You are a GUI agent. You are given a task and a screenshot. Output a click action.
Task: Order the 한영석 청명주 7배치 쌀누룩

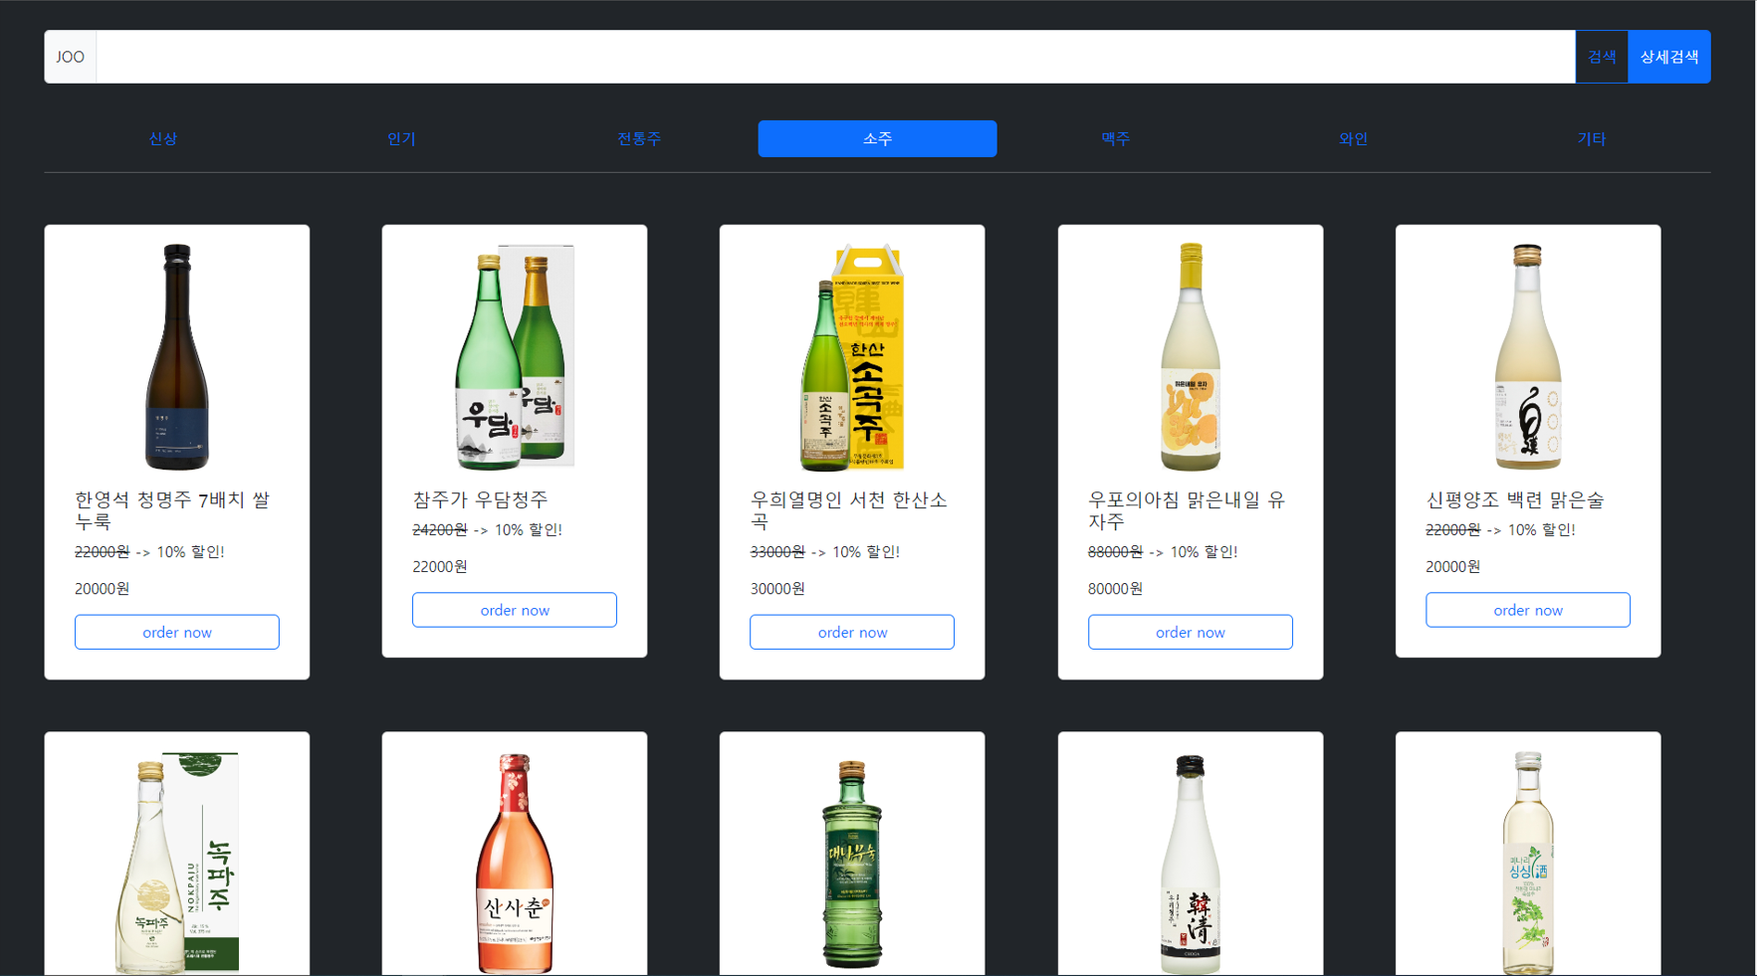pos(176,632)
